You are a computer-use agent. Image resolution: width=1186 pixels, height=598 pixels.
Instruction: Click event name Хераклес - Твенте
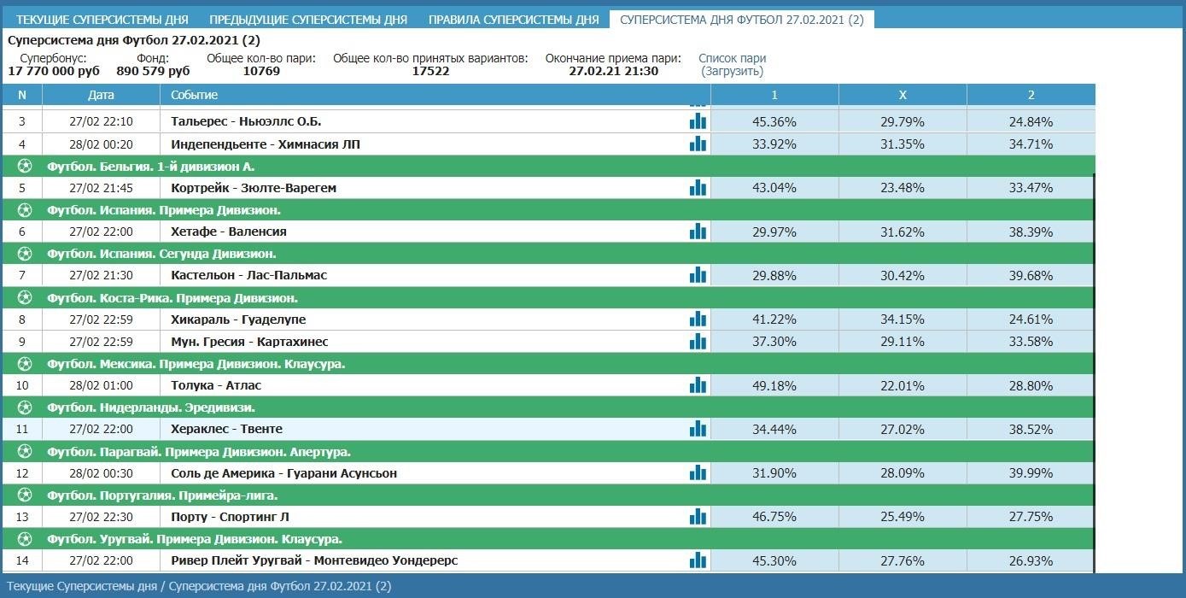(x=226, y=429)
